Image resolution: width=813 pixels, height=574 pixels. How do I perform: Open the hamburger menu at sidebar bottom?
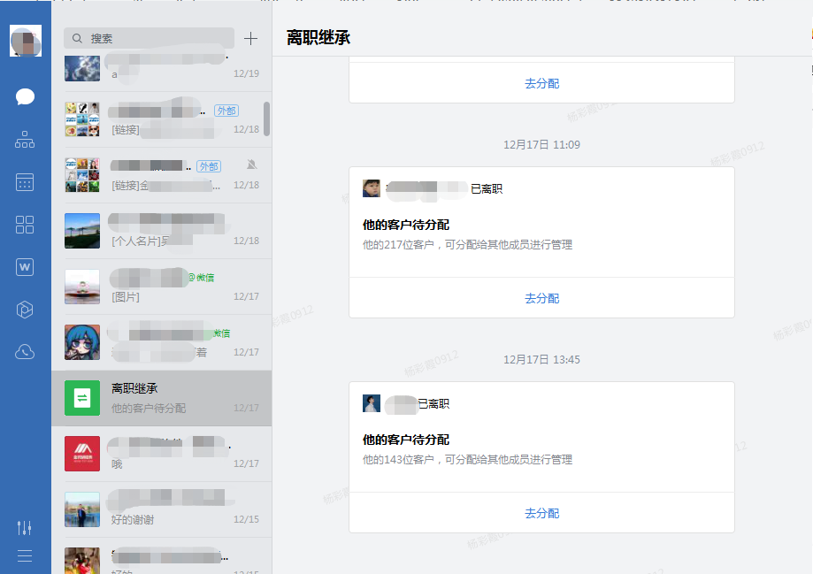pos(25,555)
